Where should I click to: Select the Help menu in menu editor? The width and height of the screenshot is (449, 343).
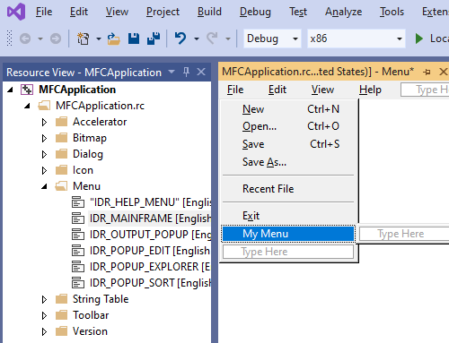tap(370, 90)
